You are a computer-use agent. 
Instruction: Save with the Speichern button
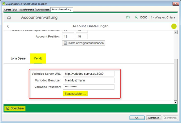(x=15, y=108)
